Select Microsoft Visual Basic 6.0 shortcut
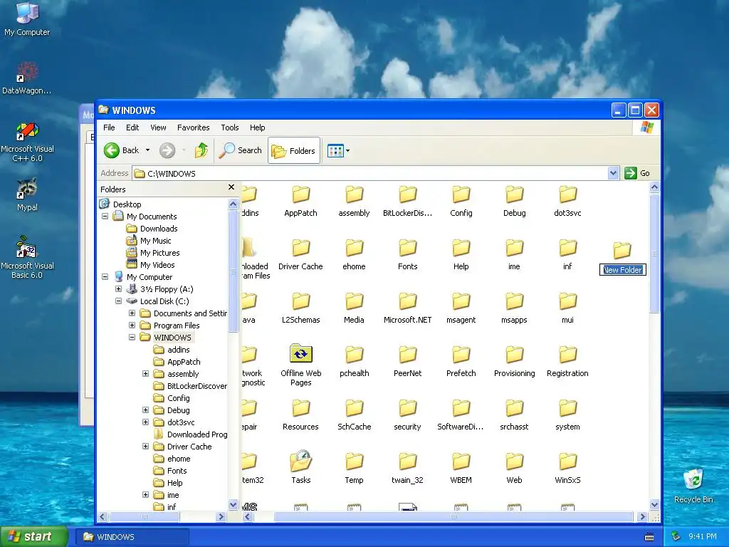This screenshot has height=547, width=729. click(27, 256)
